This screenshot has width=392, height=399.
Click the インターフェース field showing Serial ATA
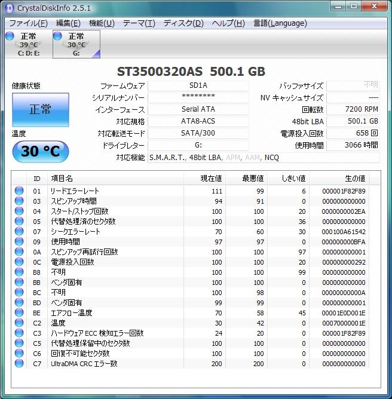click(x=198, y=110)
